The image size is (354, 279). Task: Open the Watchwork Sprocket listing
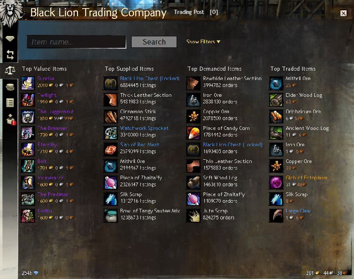point(144,128)
